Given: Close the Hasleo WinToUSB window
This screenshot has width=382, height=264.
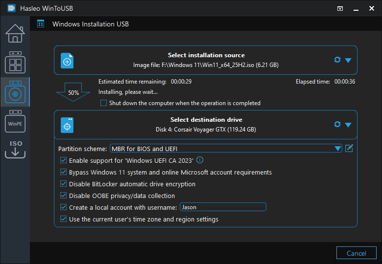Looking at the screenshot, I should click(x=372, y=8).
